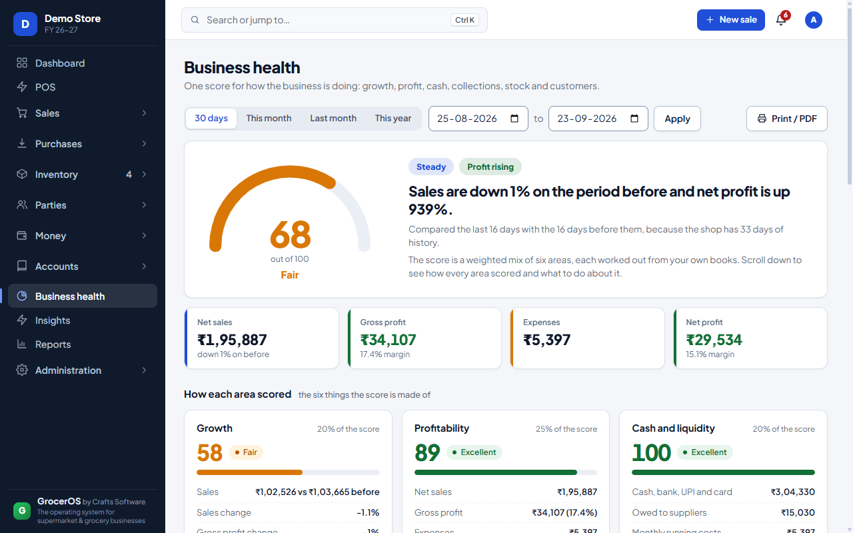This screenshot has width=853, height=533.
Task: Expand the Administration submenu chevron
Action: click(144, 370)
